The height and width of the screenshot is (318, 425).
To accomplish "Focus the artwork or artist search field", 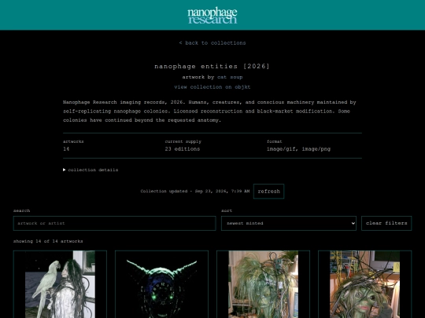I will click(x=115, y=223).
